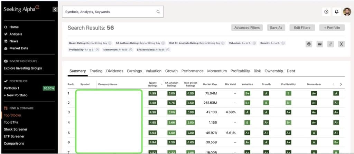The width and height of the screenshot is (354, 154).
Task: Sort by Symbol column header
Action: click(85, 84)
